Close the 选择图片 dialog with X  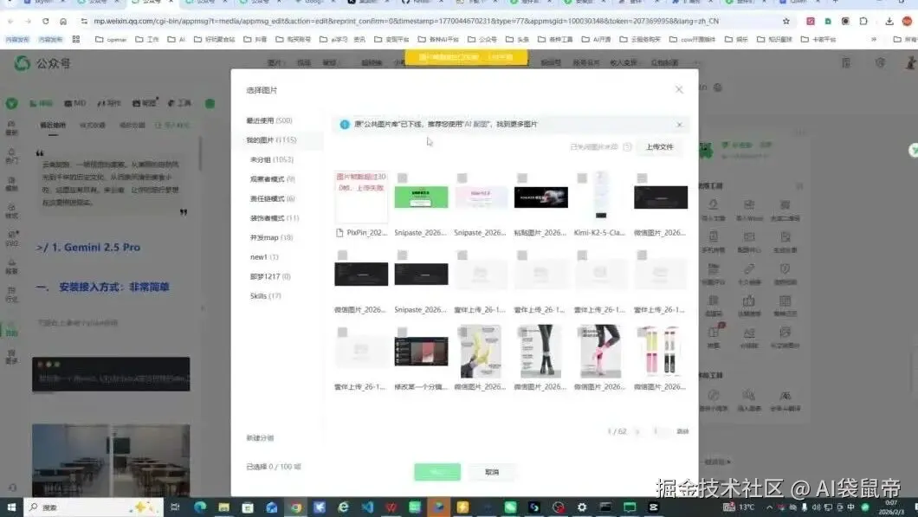pos(679,89)
